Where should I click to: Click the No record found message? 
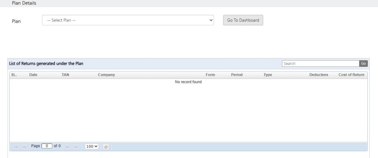tap(188, 82)
